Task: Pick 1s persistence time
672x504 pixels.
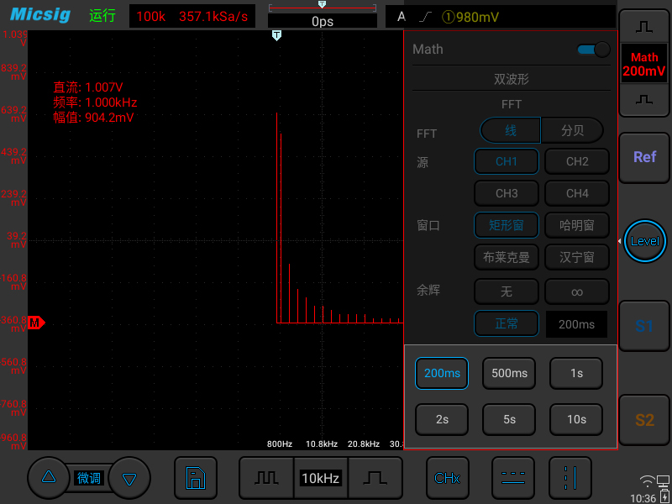Action: pyautogui.click(x=576, y=373)
